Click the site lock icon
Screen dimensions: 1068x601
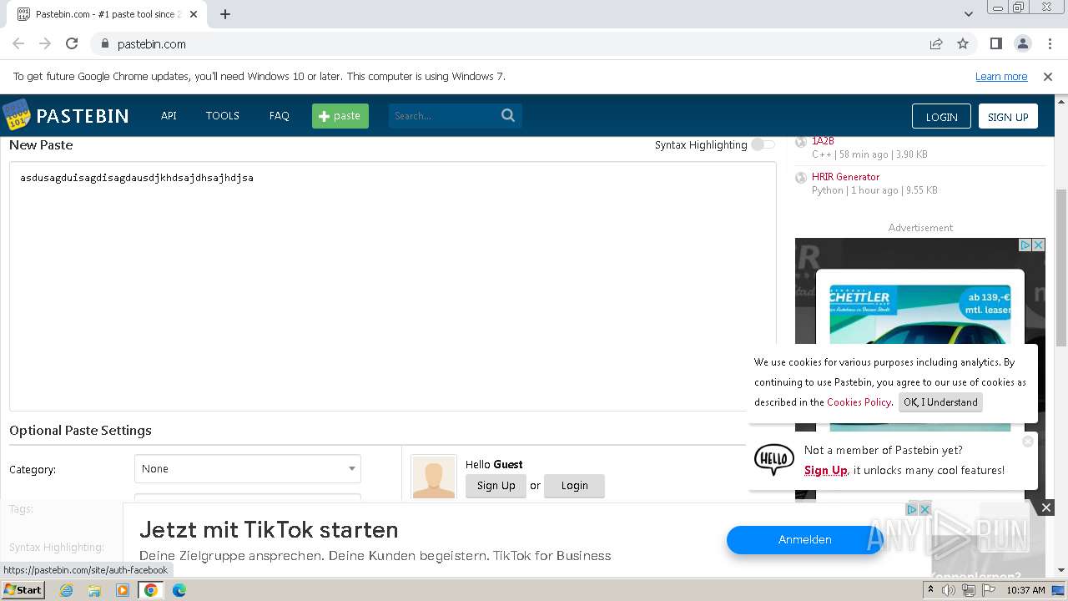104,44
